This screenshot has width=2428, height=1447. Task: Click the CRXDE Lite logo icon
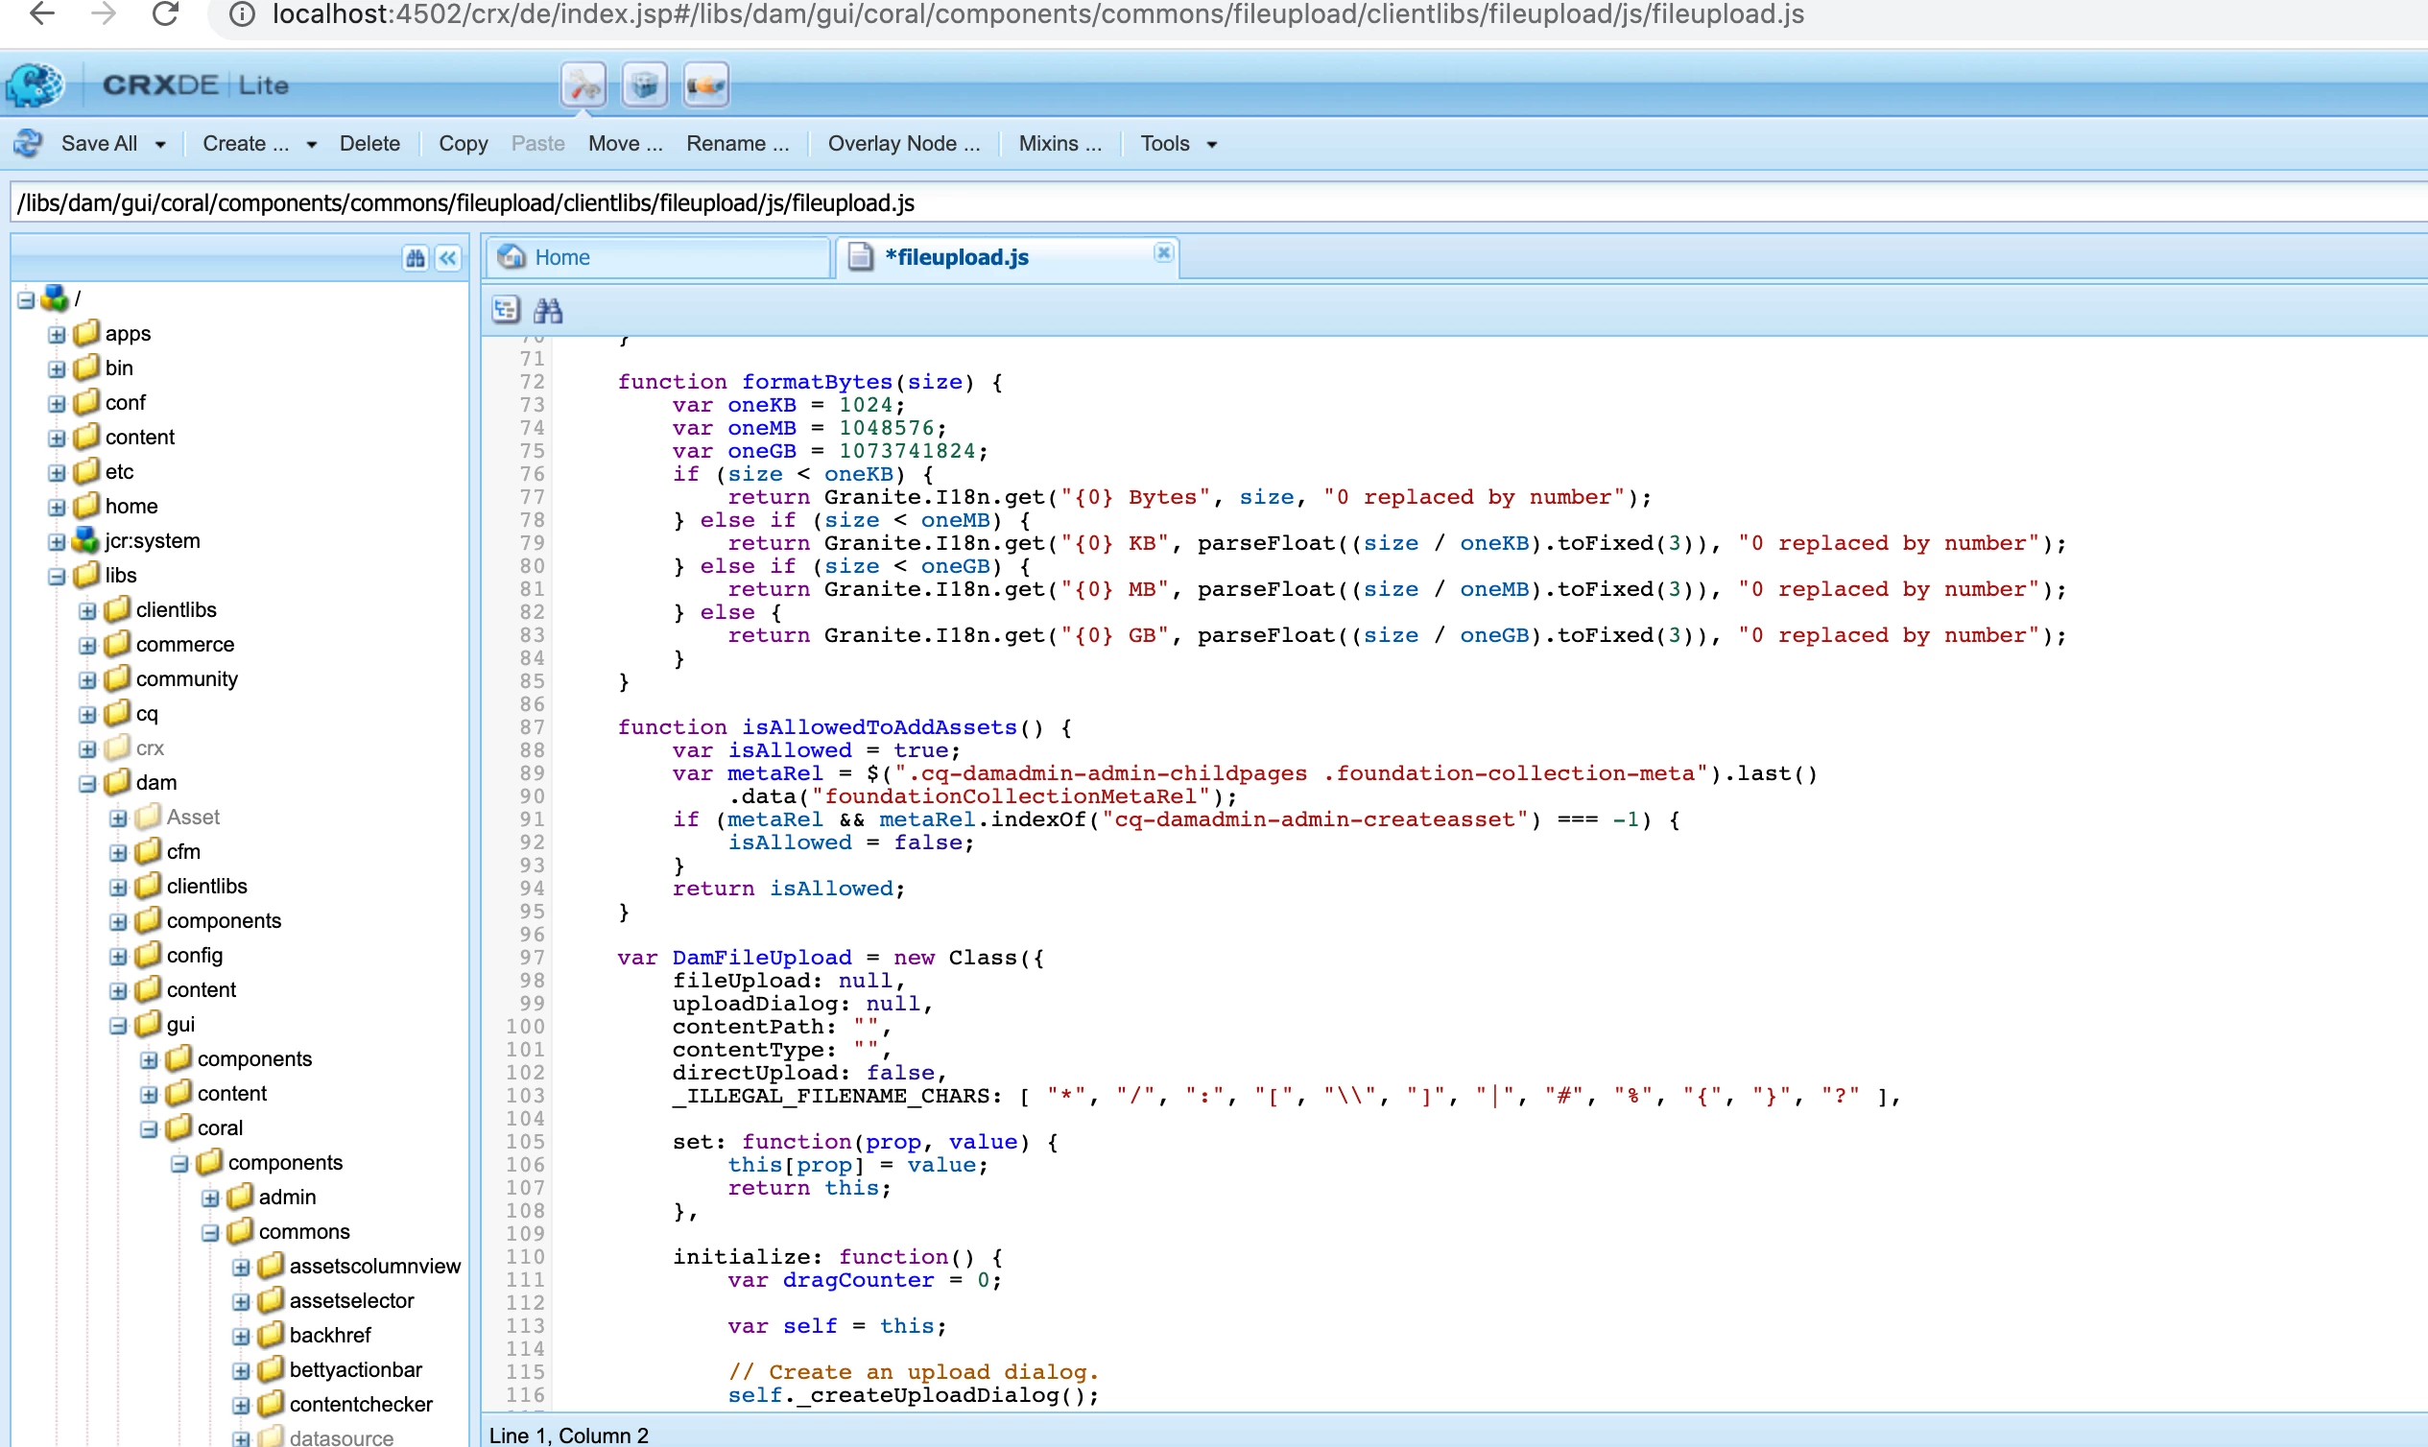36,84
